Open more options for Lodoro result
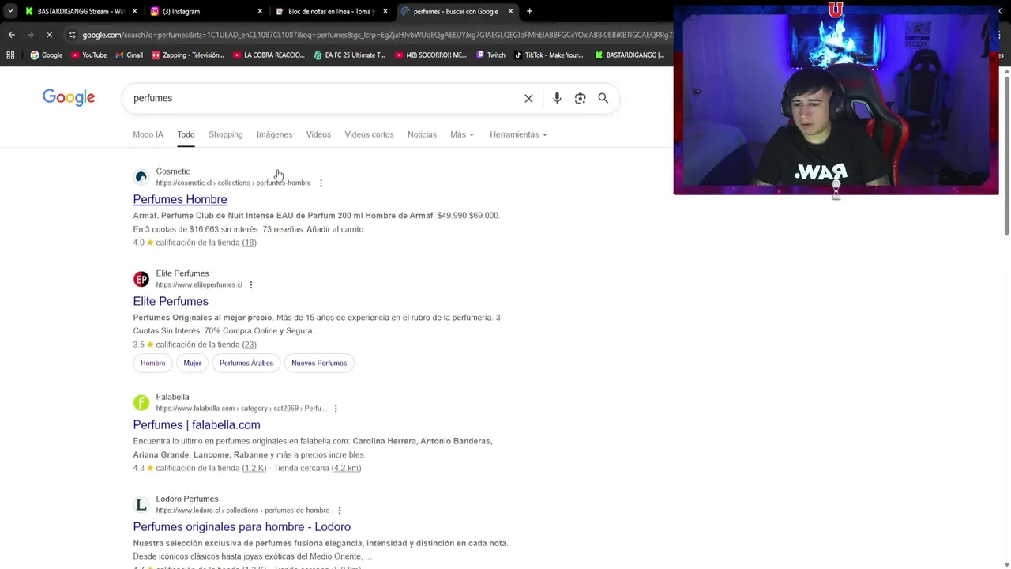The image size is (1011, 569). click(x=340, y=511)
